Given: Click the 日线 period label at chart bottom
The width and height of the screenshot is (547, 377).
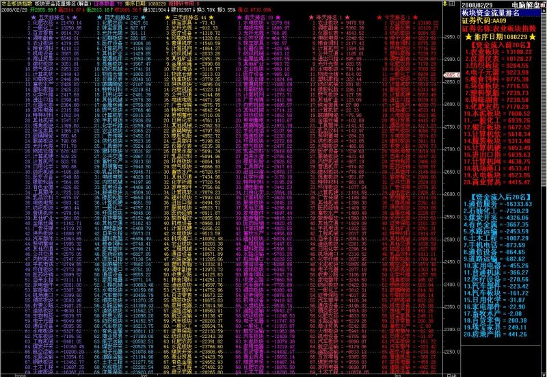Looking at the screenshot, I should (451, 376).
